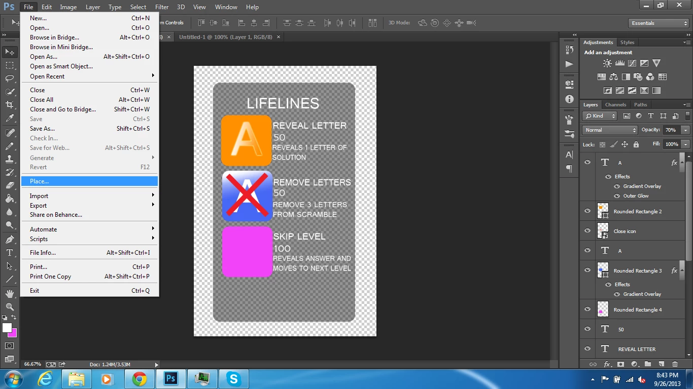
Task: Hide the Rounded Rectangle 2 layer
Action: pos(587,211)
